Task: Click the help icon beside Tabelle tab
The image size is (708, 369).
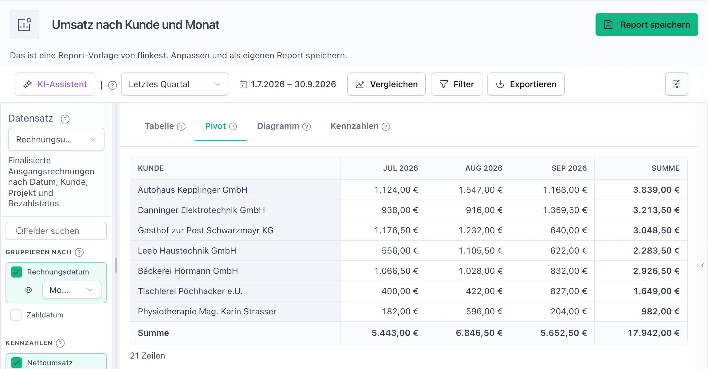Action: click(x=181, y=126)
